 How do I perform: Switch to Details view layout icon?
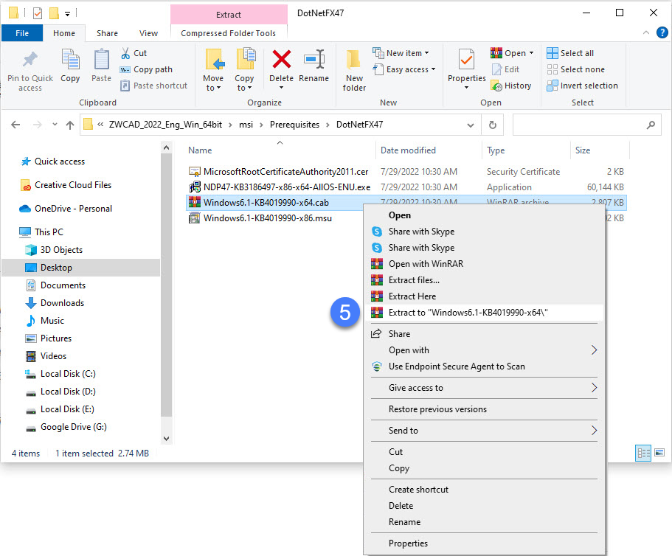tap(643, 453)
